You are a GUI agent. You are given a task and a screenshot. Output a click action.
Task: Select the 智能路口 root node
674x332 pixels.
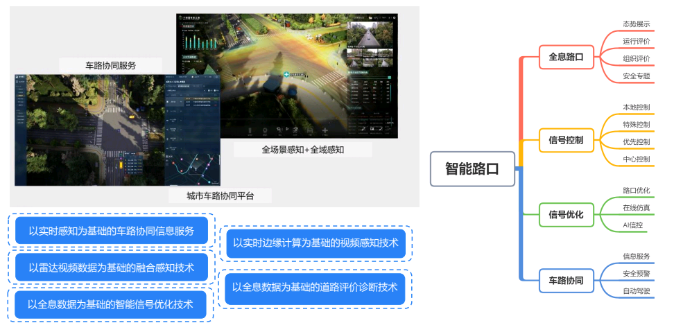coord(472,169)
